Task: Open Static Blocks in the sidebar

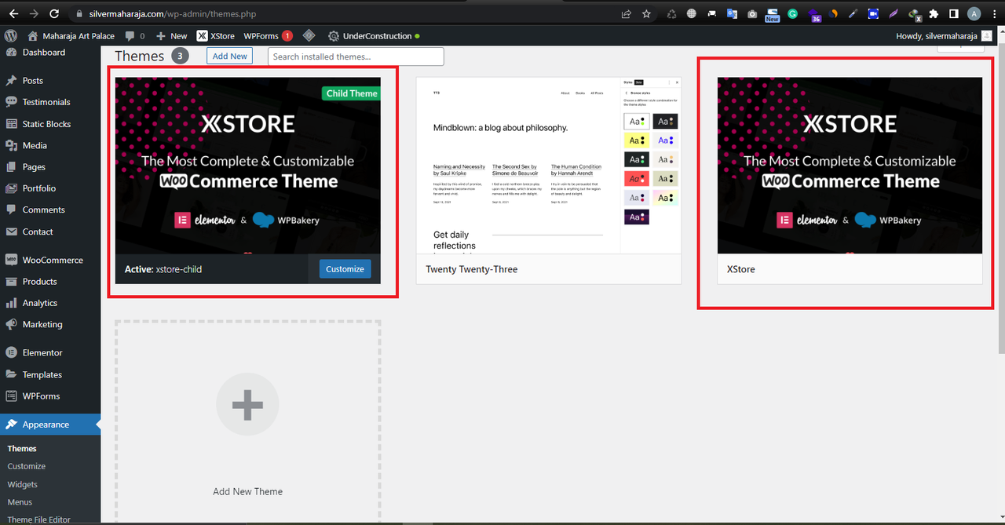Action: [46, 124]
